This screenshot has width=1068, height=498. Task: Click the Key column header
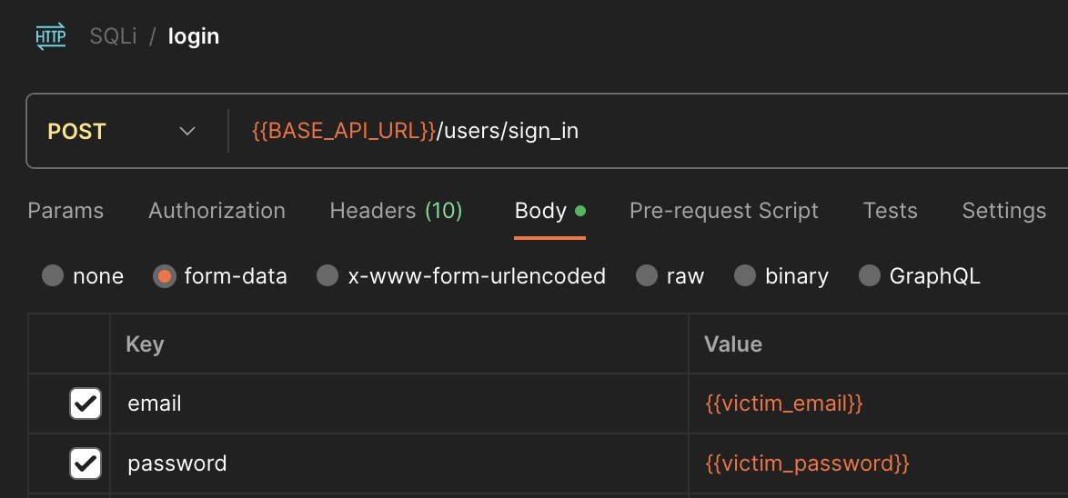point(399,344)
